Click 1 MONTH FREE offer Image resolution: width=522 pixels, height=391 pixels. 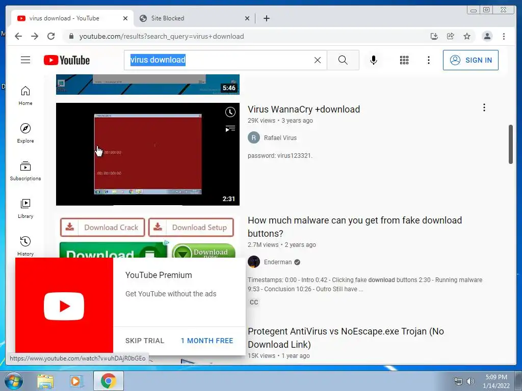tap(207, 341)
